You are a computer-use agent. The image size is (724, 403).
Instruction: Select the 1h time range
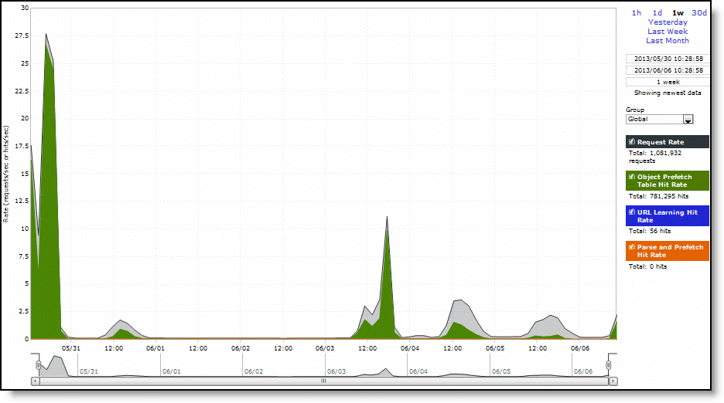tap(637, 12)
